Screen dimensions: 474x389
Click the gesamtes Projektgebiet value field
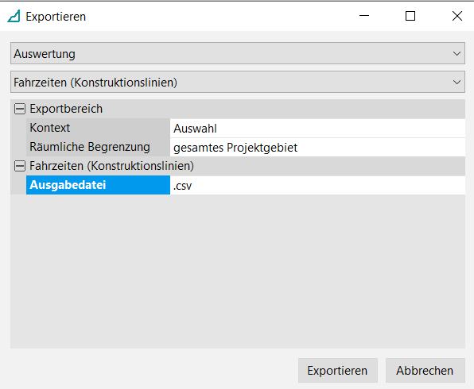[x=317, y=148]
